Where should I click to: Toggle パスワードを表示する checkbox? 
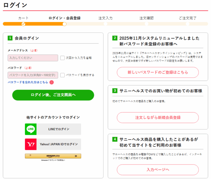62,75
